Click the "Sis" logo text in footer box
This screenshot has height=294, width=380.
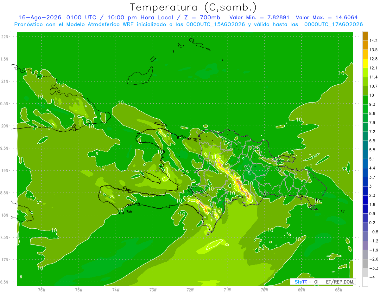pyautogui.click(x=298, y=282)
